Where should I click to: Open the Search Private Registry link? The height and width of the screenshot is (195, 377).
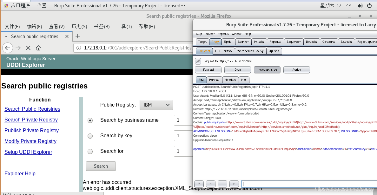31,120
